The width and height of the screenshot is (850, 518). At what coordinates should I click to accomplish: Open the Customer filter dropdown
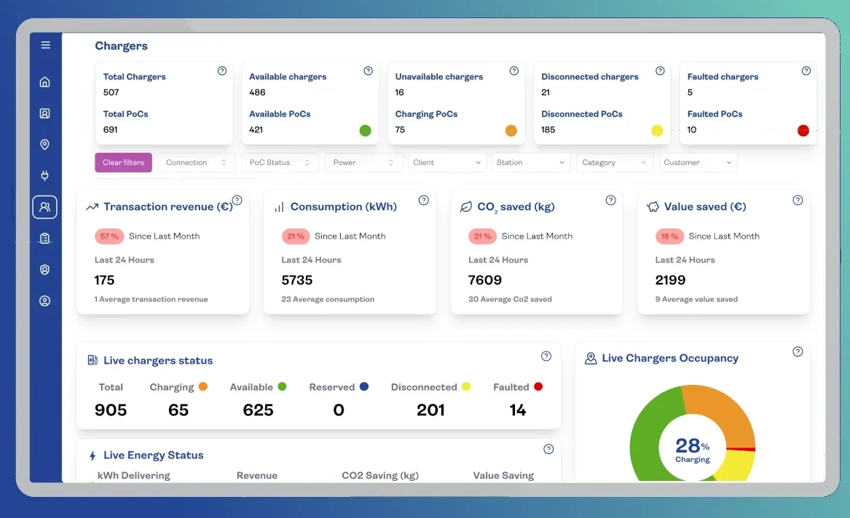[698, 163]
